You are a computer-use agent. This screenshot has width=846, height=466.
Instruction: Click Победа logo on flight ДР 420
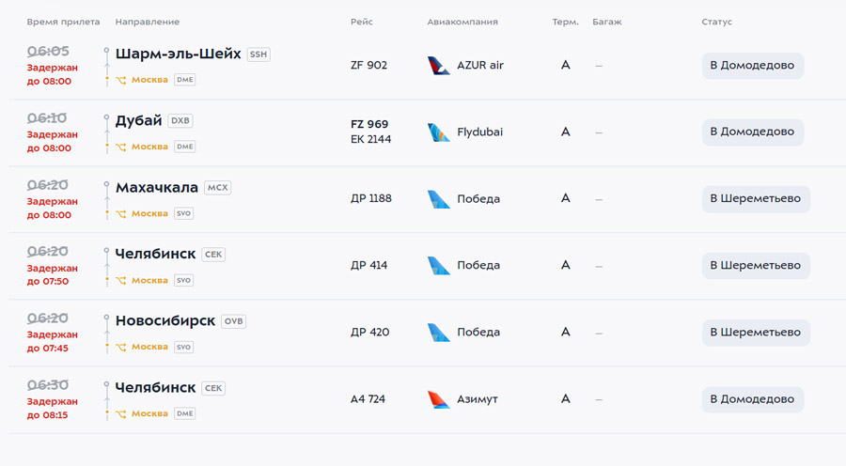[438, 333]
